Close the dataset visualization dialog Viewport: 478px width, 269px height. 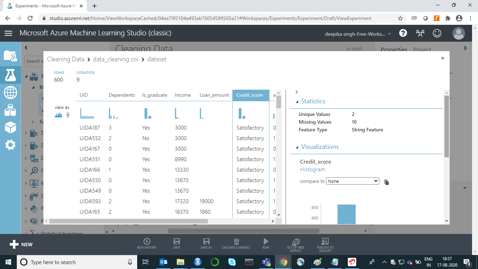coord(443,58)
